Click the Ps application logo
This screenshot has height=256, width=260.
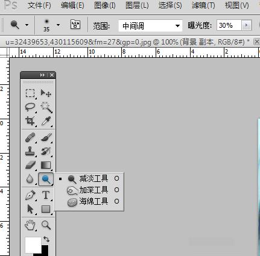pos(10,5)
